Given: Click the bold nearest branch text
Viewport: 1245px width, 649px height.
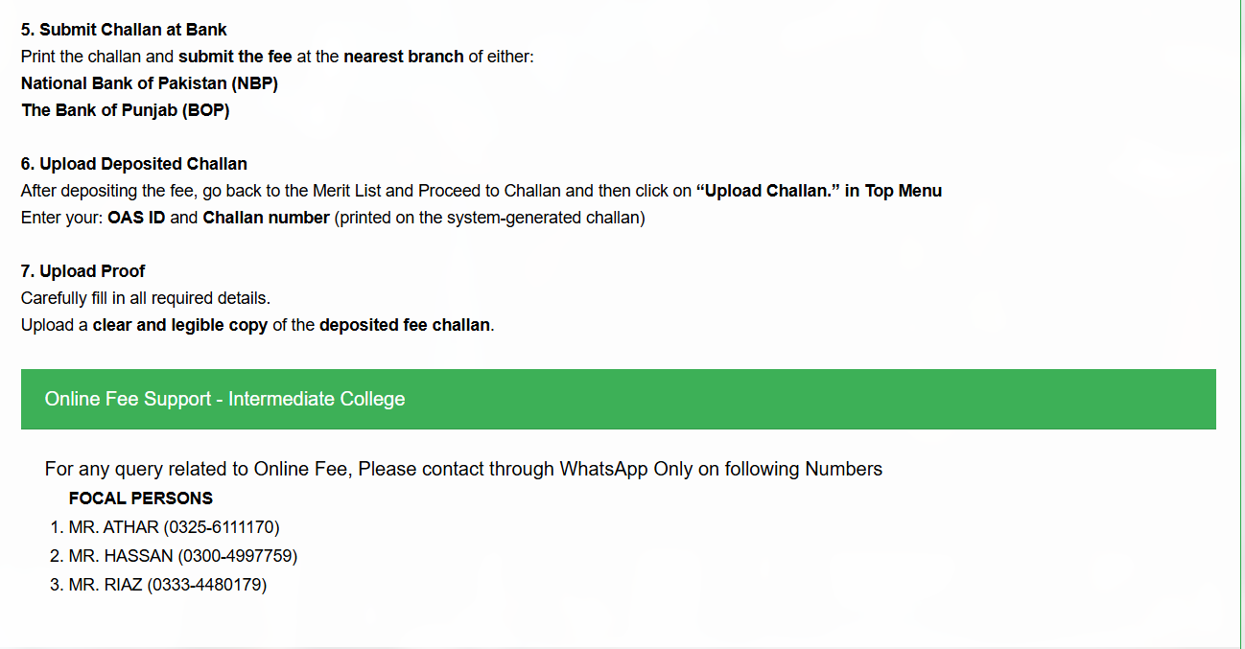Looking at the screenshot, I should pyautogui.click(x=404, y=57).
